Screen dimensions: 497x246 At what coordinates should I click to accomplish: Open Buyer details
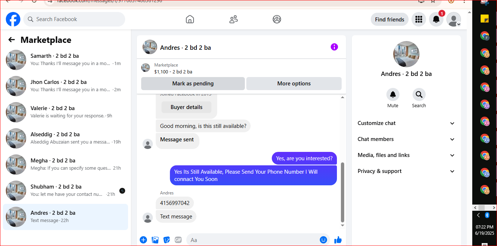(187, 107)
